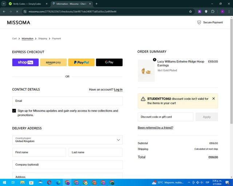233x186 pixels.
Task: Open Task View from the taskbar
Action: point(13,182)
